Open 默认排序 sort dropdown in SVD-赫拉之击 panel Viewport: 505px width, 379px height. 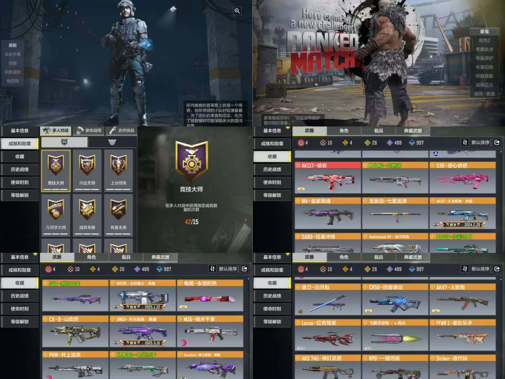pos(223,269)
